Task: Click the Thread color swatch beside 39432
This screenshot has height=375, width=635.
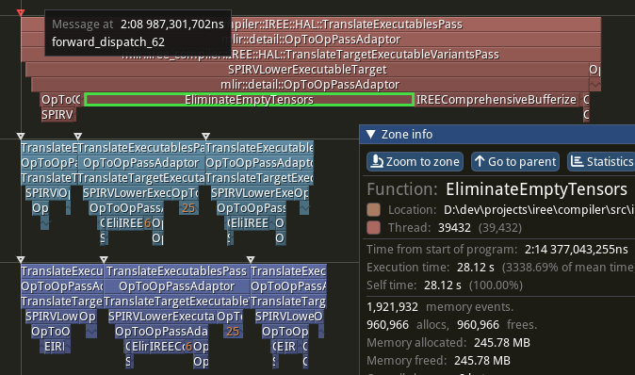Action: [373, 228]
